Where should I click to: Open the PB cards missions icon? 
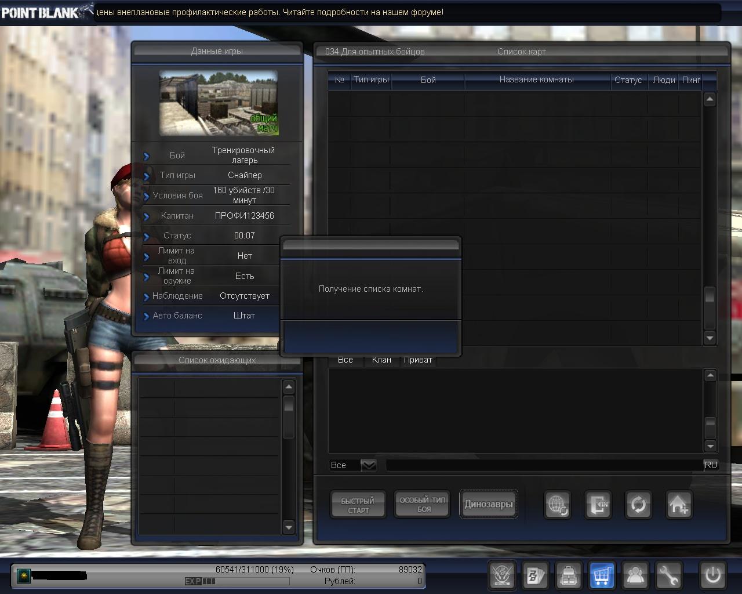[x=535, y=575]
